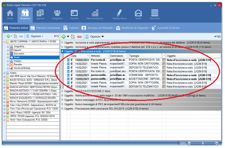Expand BAUDI NATALIA / EZIO practice
This screenshot has height=148, width=225.
pos(4,80)
